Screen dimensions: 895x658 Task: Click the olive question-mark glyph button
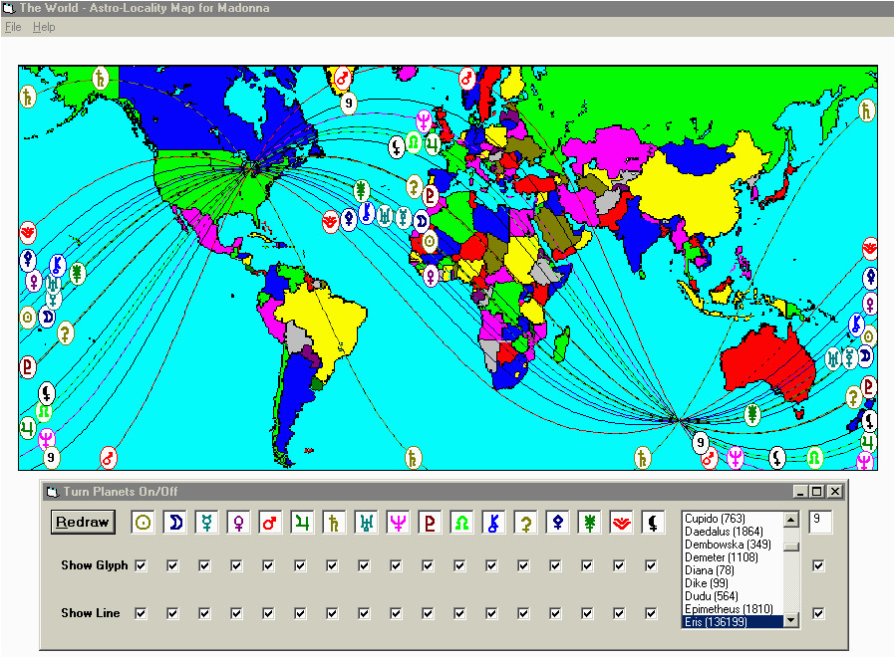pos(525,523)
